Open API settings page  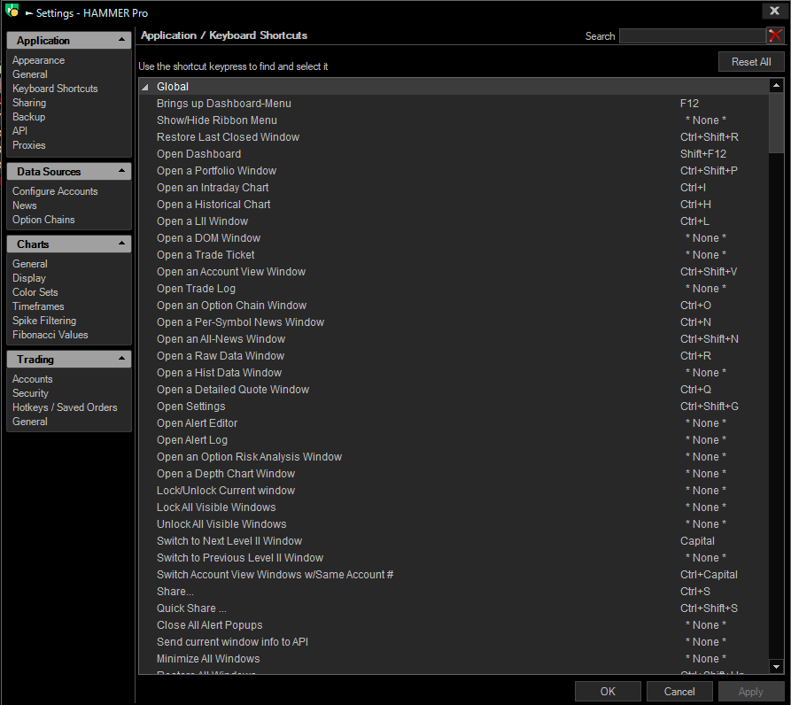[x=19, y=130]
